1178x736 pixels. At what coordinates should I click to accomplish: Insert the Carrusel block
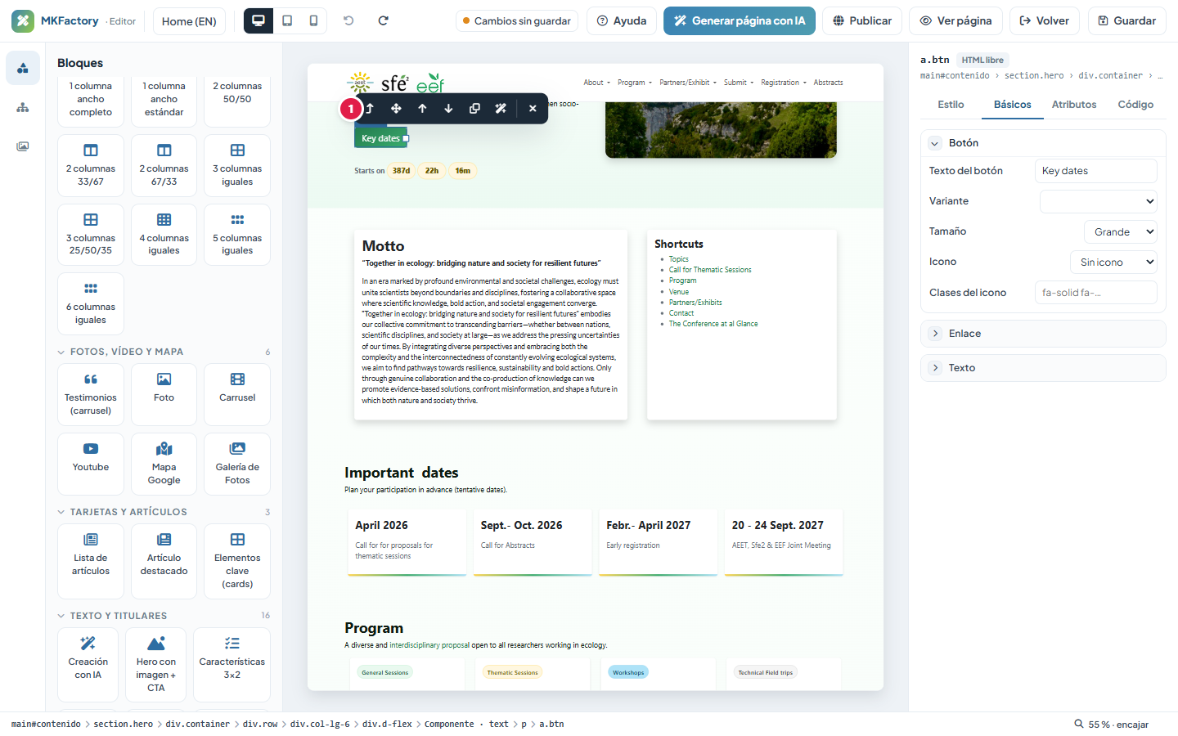[237, 394]
